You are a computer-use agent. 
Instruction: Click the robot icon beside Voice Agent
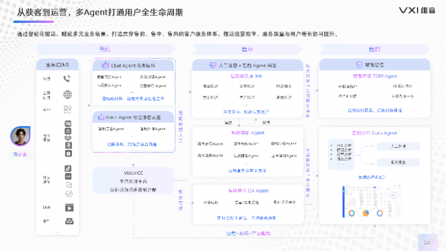(x=101, y=118)
